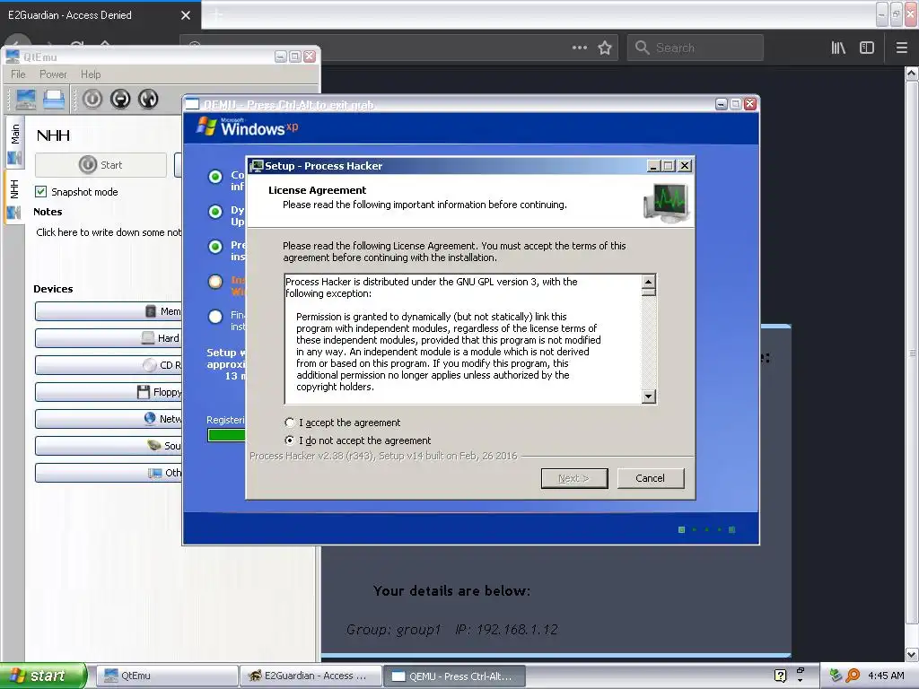Click the notes field "Click here to write down"

coord(109,232)
